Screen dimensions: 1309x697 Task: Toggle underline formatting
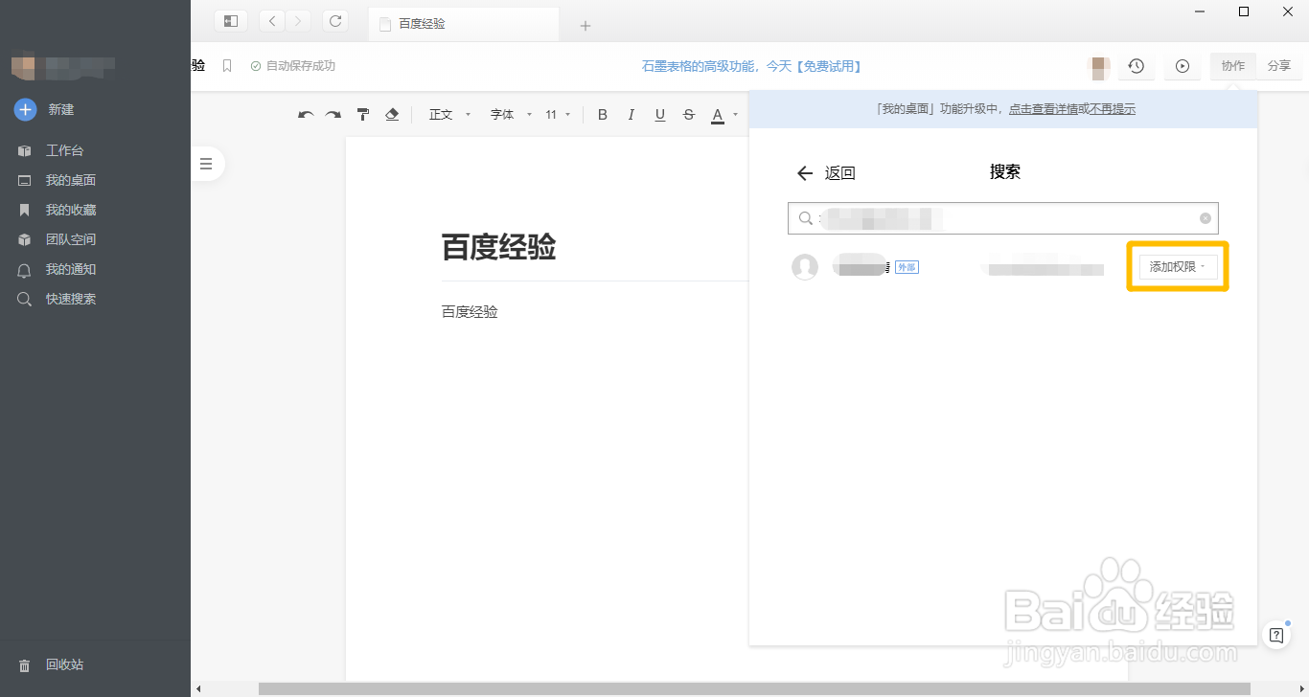(x=659, y=115)
